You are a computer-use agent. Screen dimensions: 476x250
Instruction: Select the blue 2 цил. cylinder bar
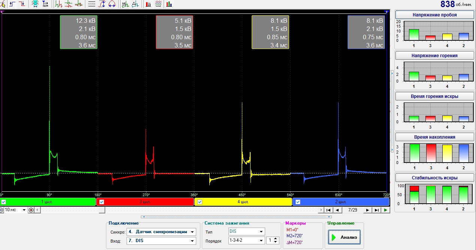341,202
